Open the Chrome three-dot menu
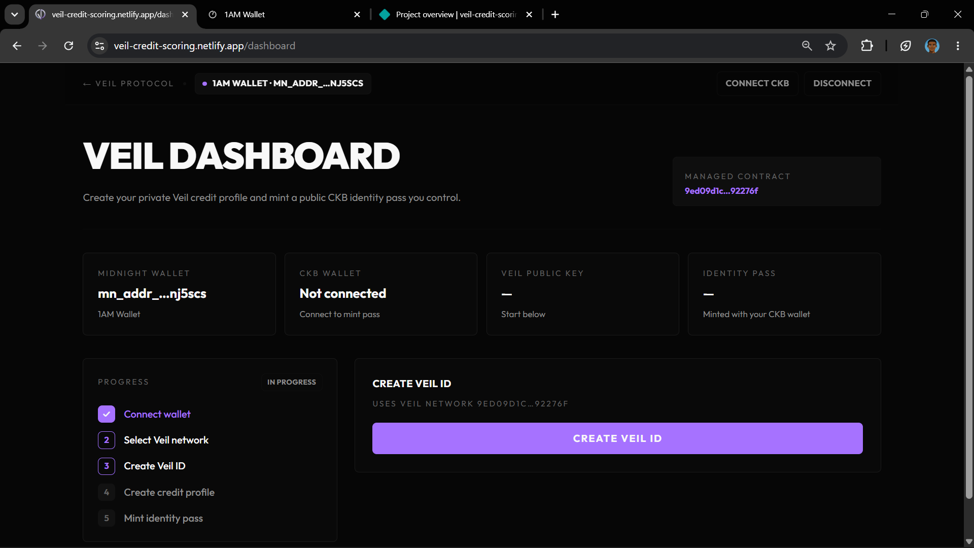The width and height of the screenshot is (974, 548). pyautogui.click(x=958, y=46)
